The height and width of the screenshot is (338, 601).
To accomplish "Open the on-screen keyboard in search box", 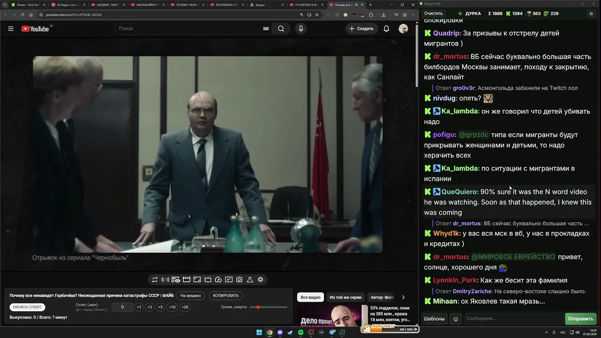I will tap(266, 29).
